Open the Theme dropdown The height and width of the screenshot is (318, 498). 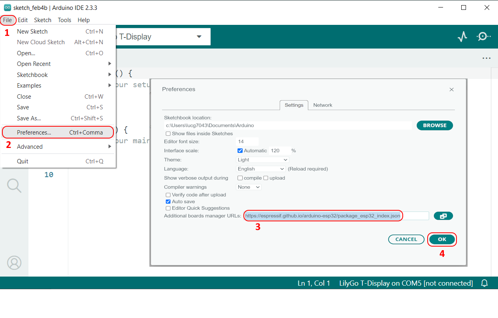pyautogui.click(x=262, y=160)
